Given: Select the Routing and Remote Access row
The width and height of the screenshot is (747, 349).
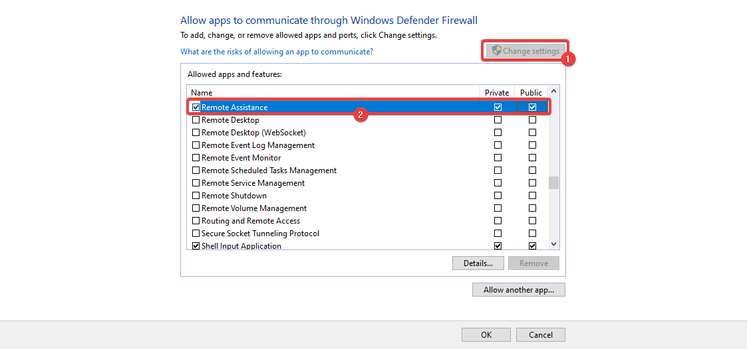Looking at the screenshot, I should tap(251, 221).
